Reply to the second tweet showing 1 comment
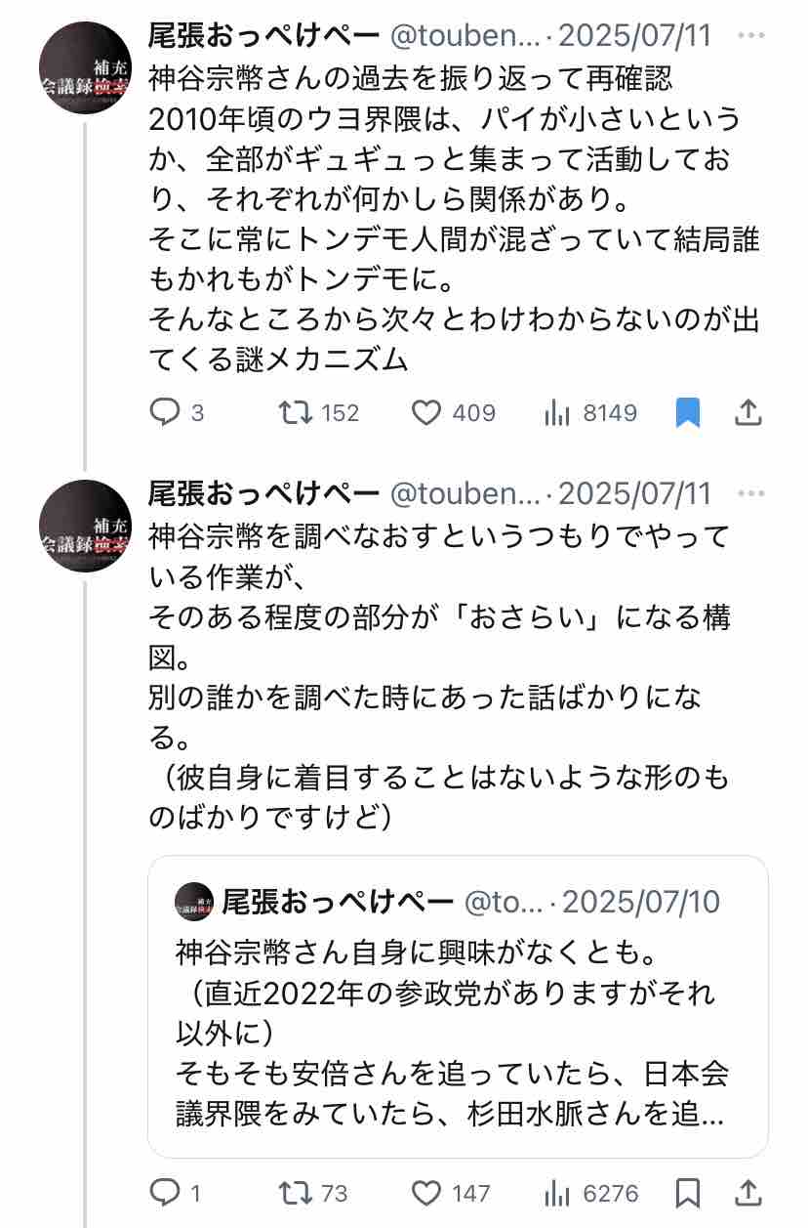The width and height of the screenshot is (808, 1228). coord(175,1193)
